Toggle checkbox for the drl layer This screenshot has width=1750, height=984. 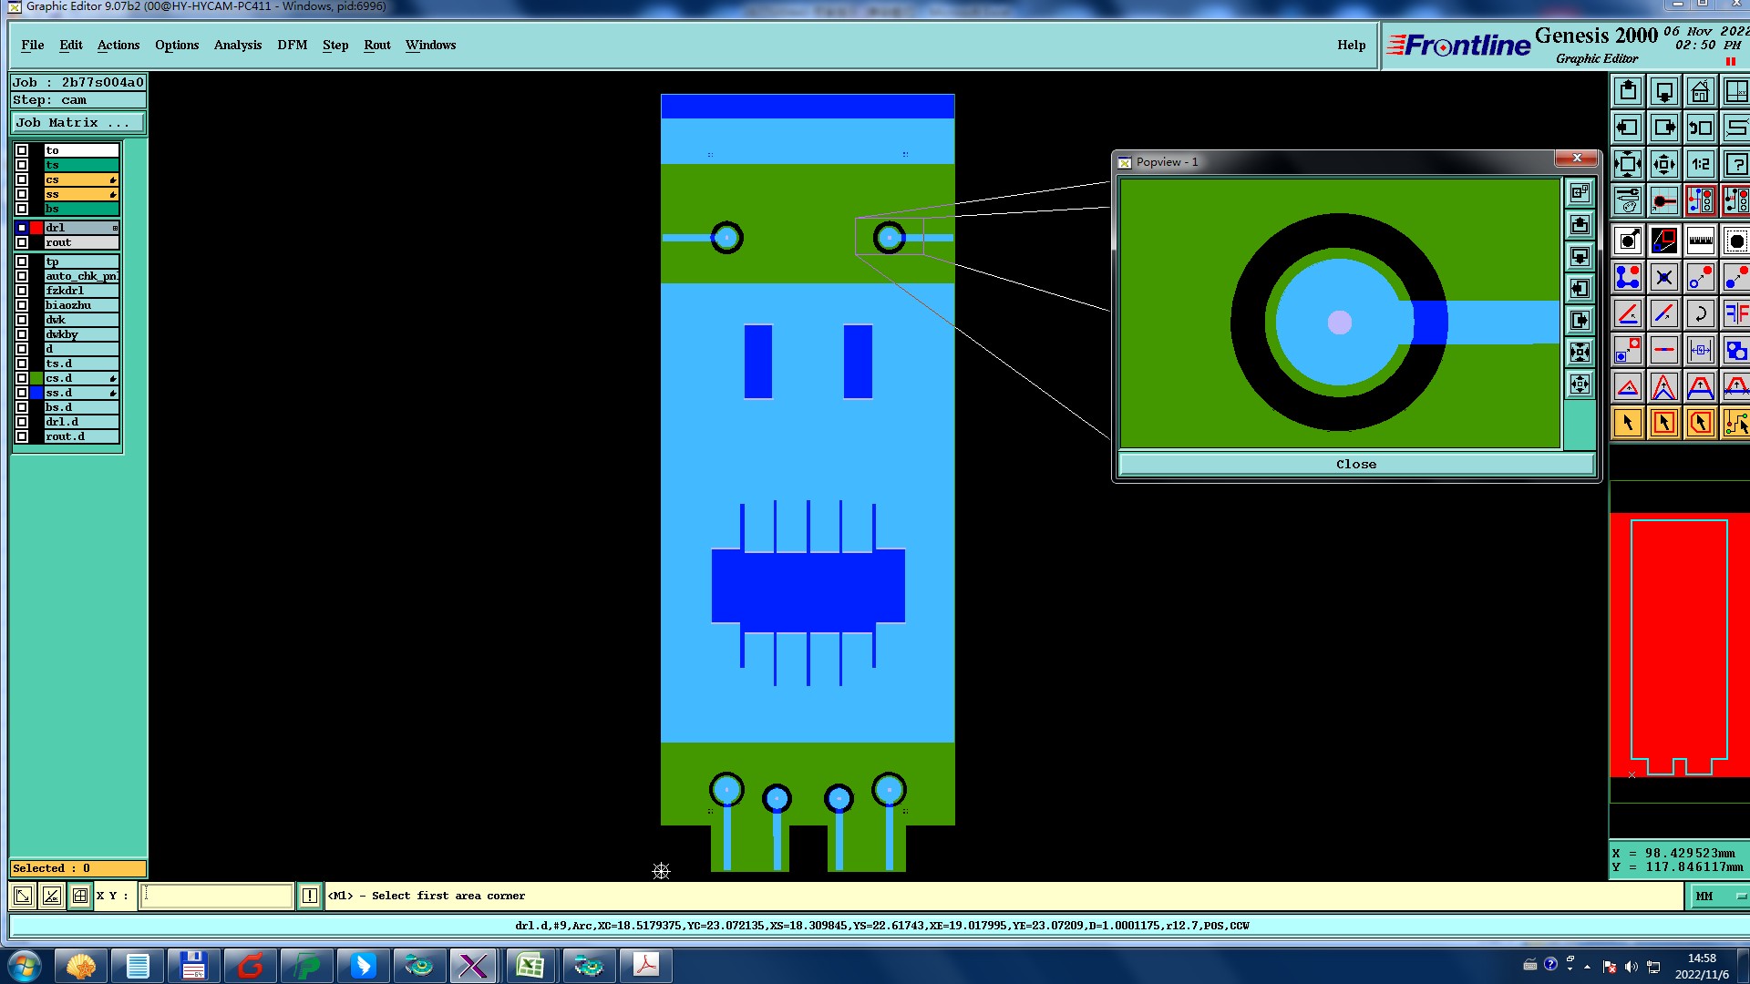pyautogui.click(x=22, y=228)
